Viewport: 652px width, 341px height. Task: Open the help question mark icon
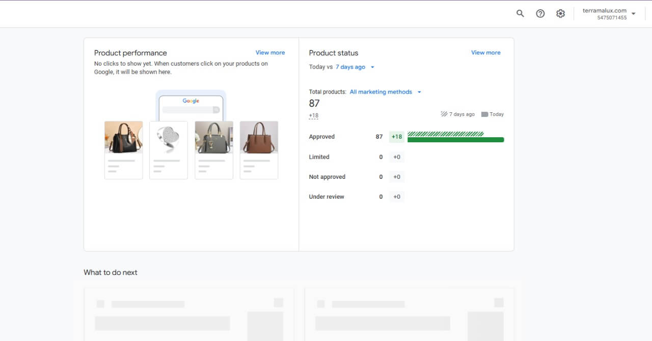click(x=540, y=14)
